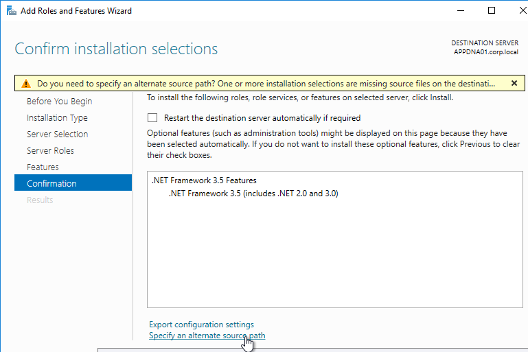Close the Add Roles and Features Wizard window
Image resolution: width=528 pixels, height=352 pixels.
[523, 11]
